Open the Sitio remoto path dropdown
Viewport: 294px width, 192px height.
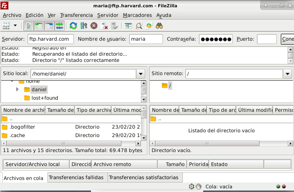point(287,74)
